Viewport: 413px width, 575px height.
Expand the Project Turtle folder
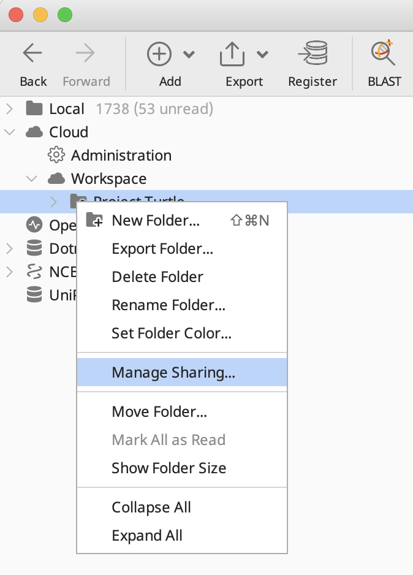(54, 202)
